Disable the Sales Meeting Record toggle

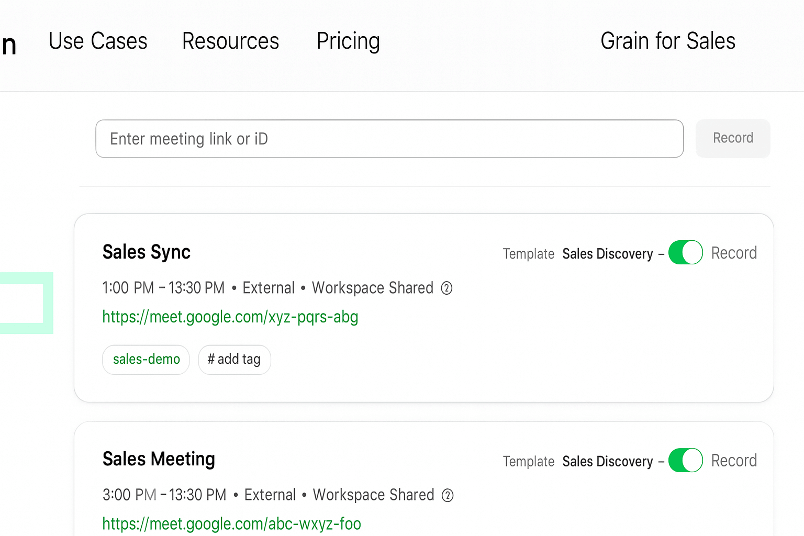coord(685,461)
